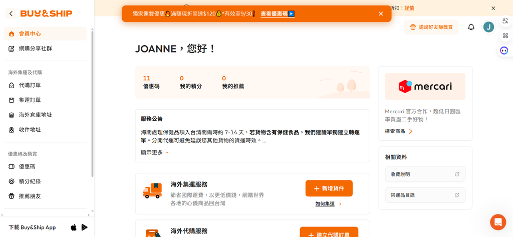The image size is (513, 237).
Task: Click the sidebar vertical scrollbar
Action: (x=92, y=104)
